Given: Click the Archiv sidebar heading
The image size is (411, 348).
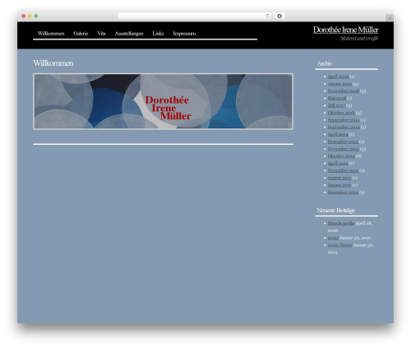Looking at the screenshot, I should (x=325, y=63).
